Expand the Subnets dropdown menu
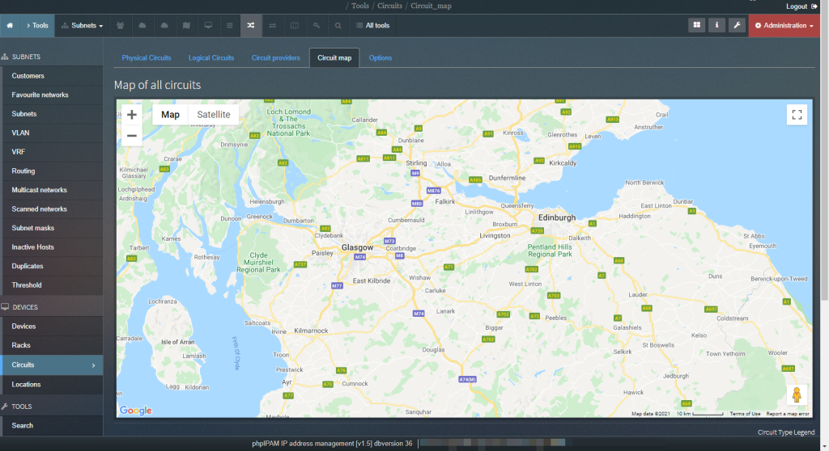 [x=82, y=25]
